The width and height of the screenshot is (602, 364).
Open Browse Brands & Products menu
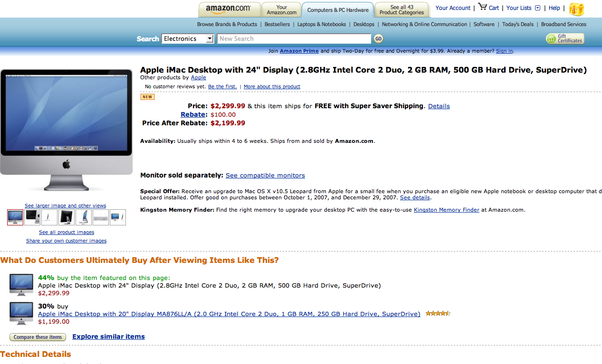(x=227, y=24)
